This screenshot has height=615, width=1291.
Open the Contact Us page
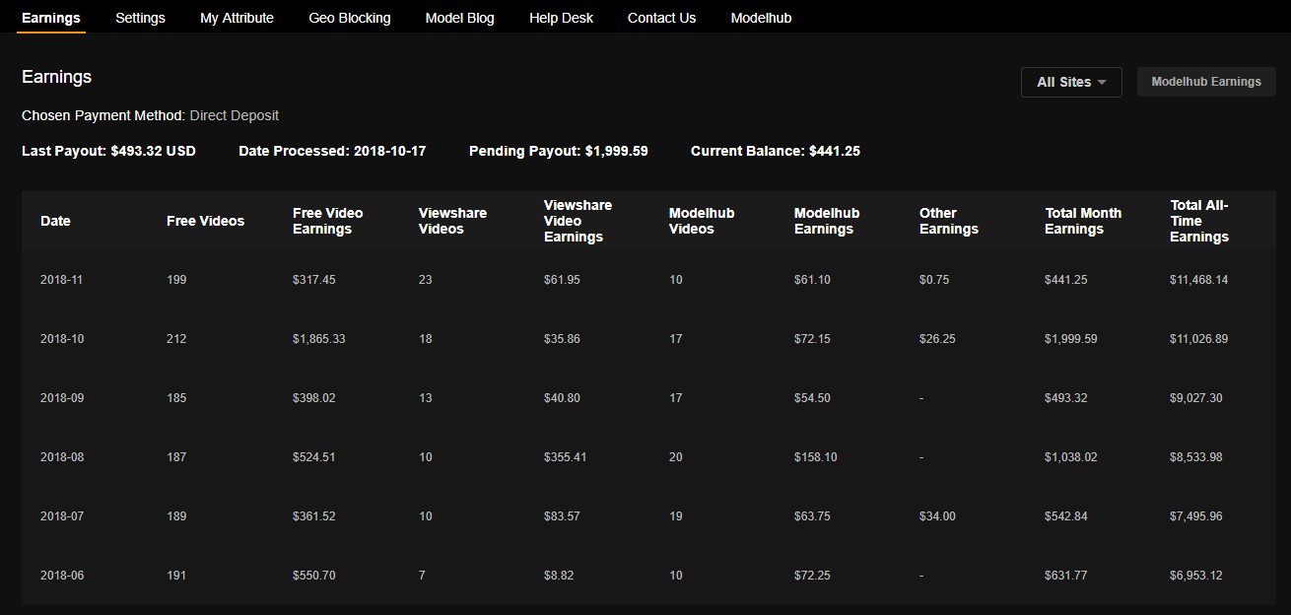point(661,18)
